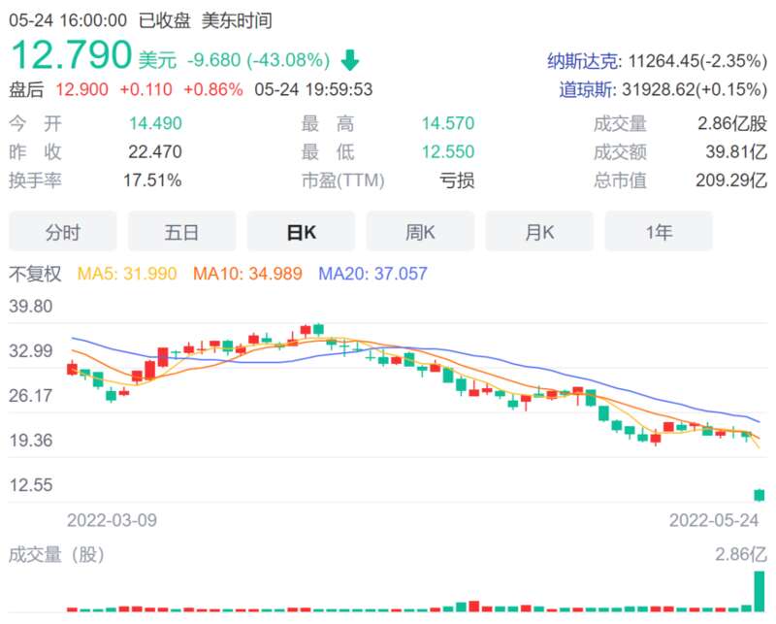Click the 总市值 value 209.29亿
The height and width of the screenshot is (624, 776).
(731, 181)
